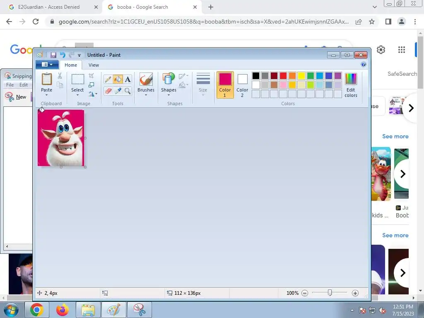Open the File menu in Snipping Tool
Screen dimensions: 424x318
click(10, 84)
